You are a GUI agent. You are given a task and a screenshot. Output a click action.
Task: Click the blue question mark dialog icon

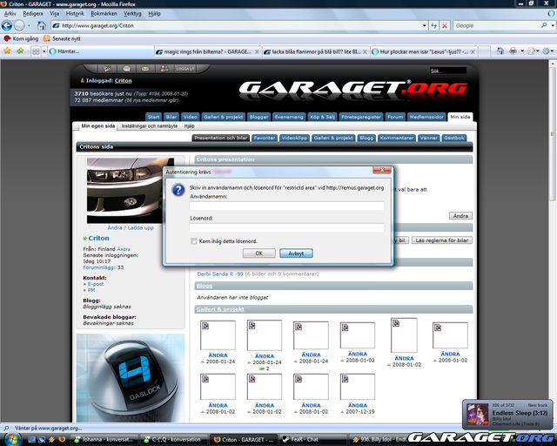178,190
